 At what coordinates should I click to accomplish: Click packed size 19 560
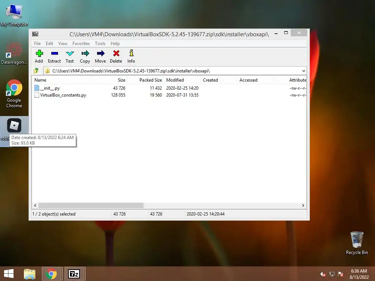(156, 95)
